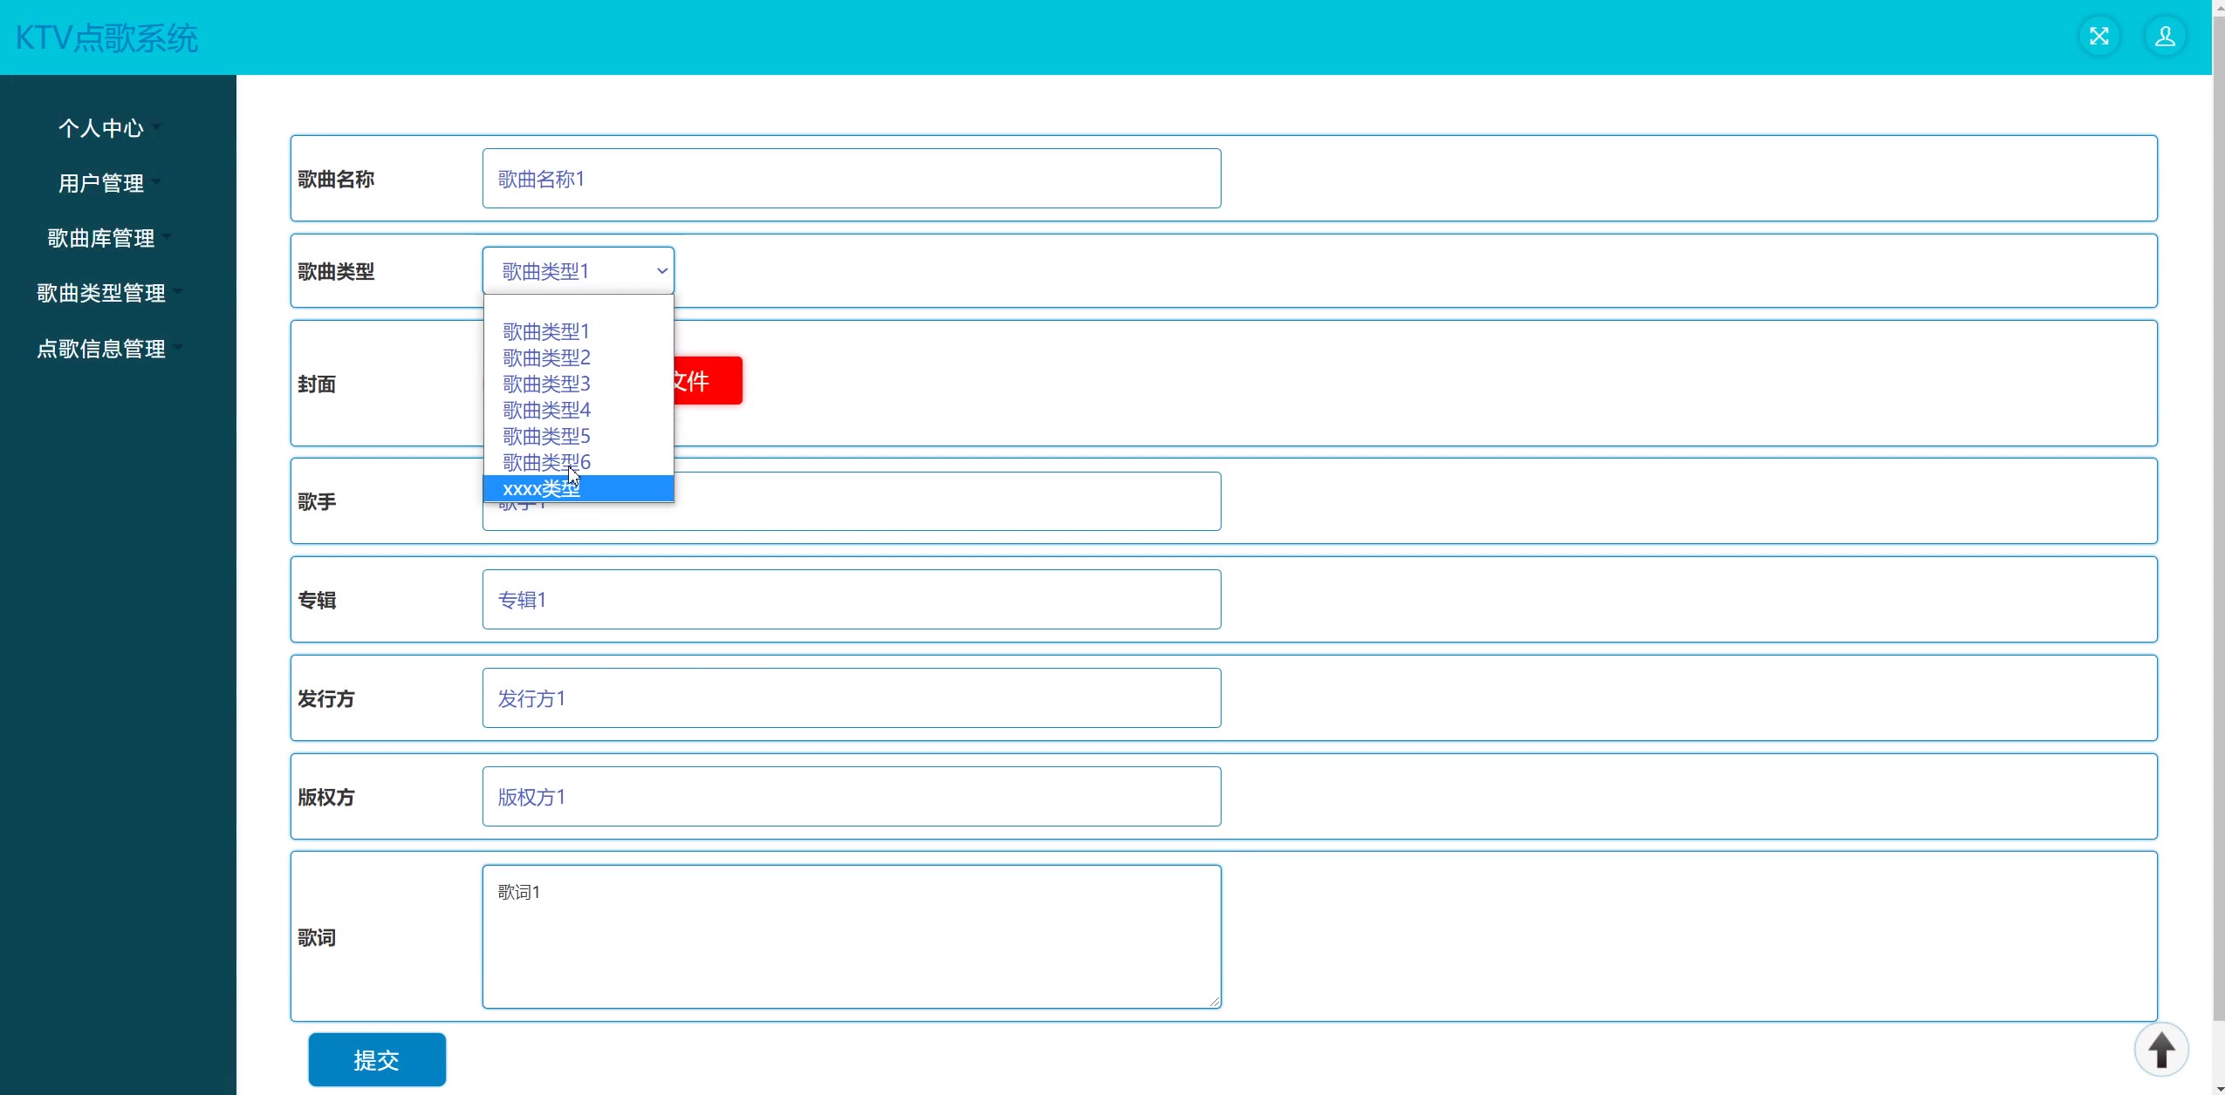The height and width of the screenshot is (1095, 2225).
Task: Click the back-to-top arrow icon
Action: (x=2160, y=1049)
